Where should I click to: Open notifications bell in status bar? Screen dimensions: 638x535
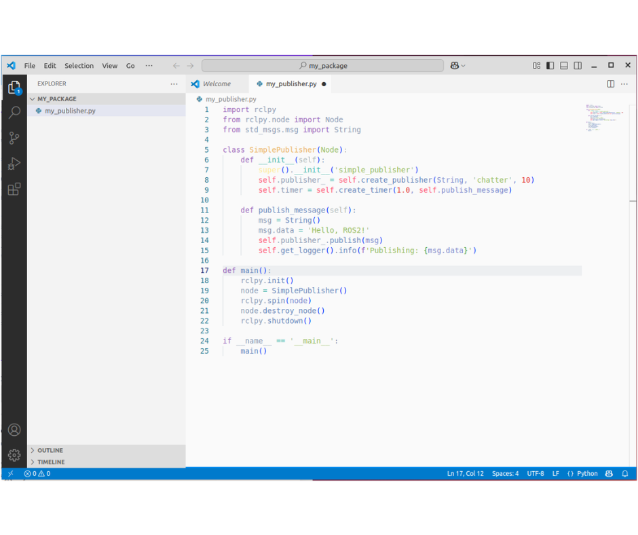[625, 474]
